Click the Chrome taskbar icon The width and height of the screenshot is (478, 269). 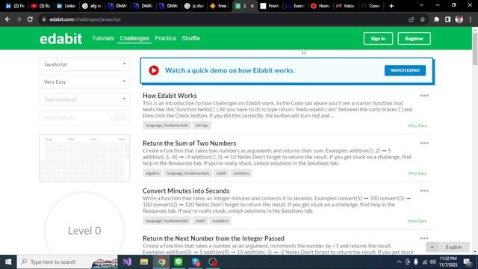point(161,262)
